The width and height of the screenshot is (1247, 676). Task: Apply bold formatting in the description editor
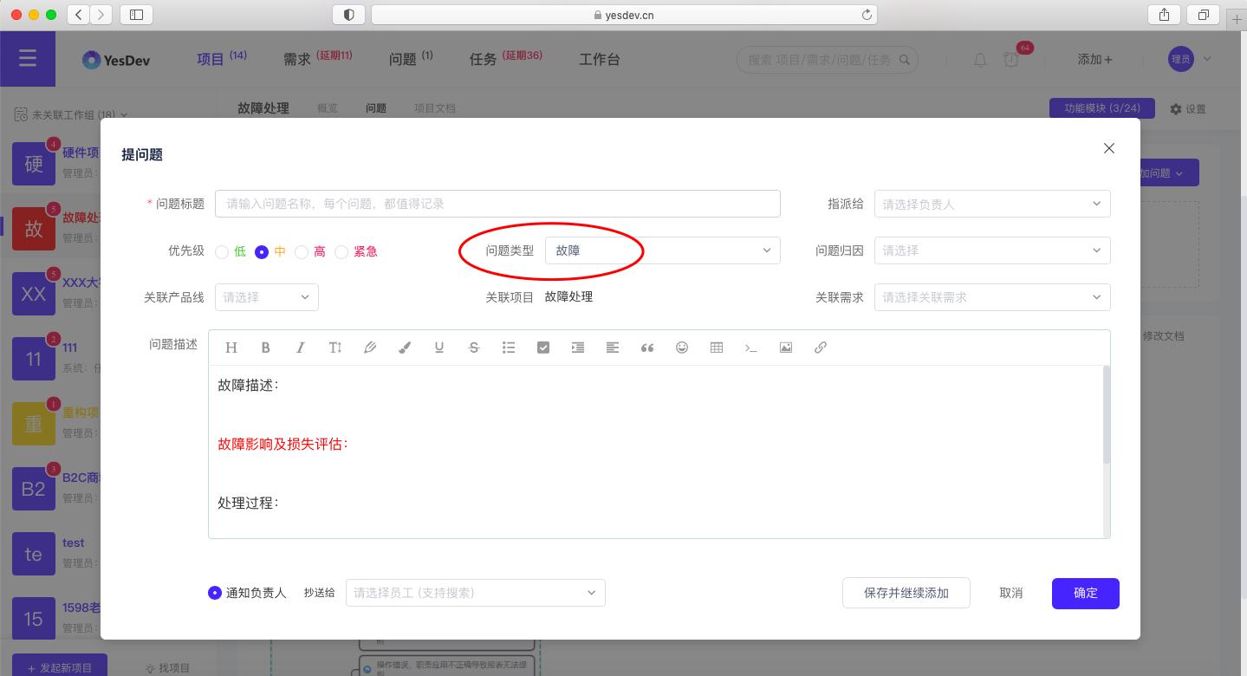point(266,347)
